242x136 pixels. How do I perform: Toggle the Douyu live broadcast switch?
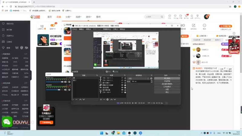click(x=53, y=25)
